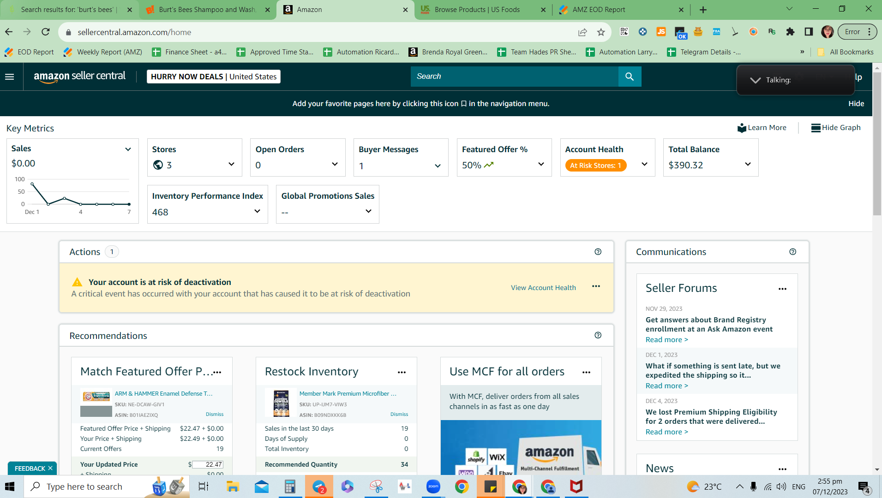Click the Seller Central search field
Screen dimensions: 882x498
[x=514, y=77]
